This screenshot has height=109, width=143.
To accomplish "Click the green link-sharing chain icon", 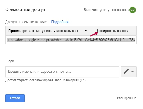I will tap(133, 10).
